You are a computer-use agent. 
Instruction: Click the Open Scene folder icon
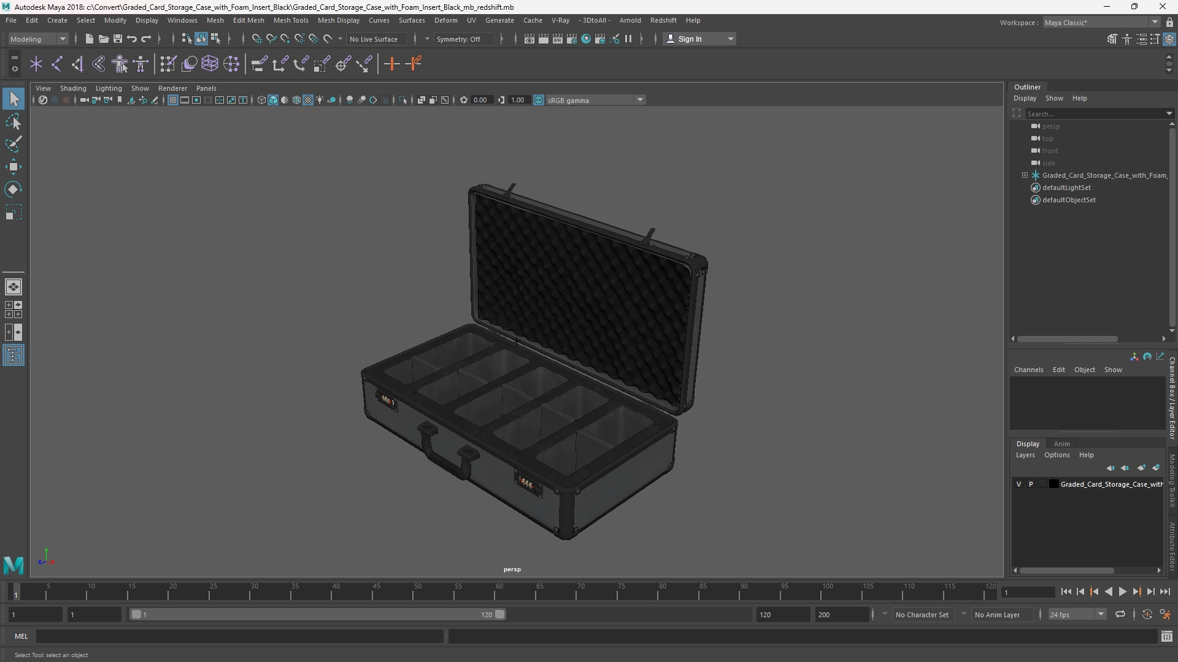pos(103,39)
